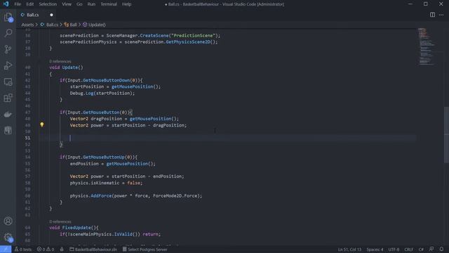Open the Explorer view in the activity bar
This screenshot has width=449, height=253.
tap(8, 17)
